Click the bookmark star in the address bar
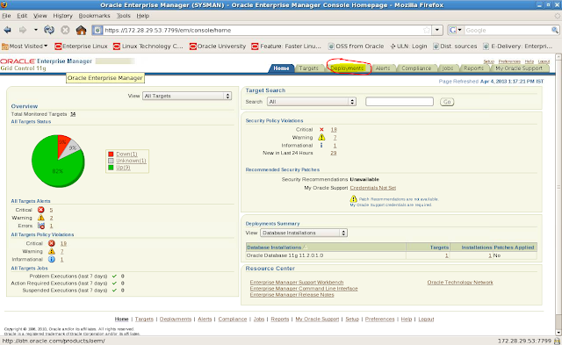The image size is (562, 345). pos(427,30)
